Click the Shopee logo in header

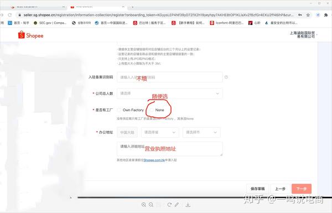(x=30, y=35)
